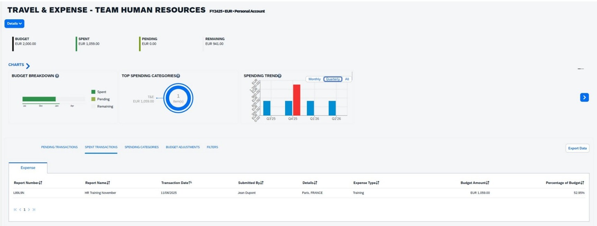Click submitter Jean Dupont

pyautogui.click(x=246, y=193)
